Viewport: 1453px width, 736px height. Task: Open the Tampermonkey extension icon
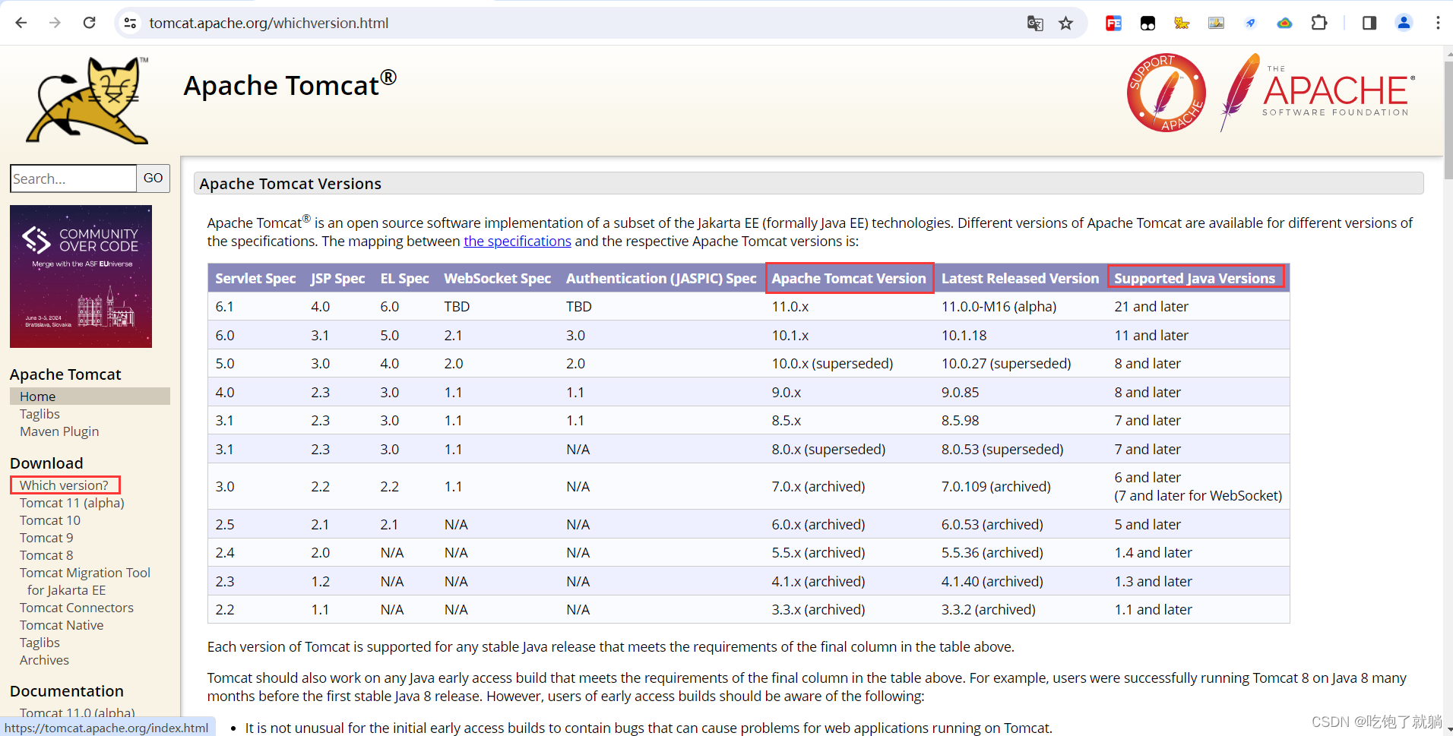pyautogui.click(x=1148, y=23)
